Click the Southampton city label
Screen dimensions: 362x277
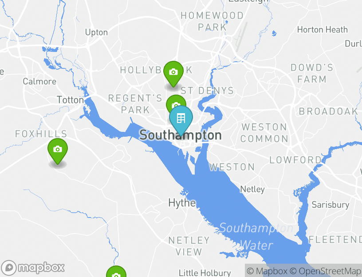tap(181, 135)
